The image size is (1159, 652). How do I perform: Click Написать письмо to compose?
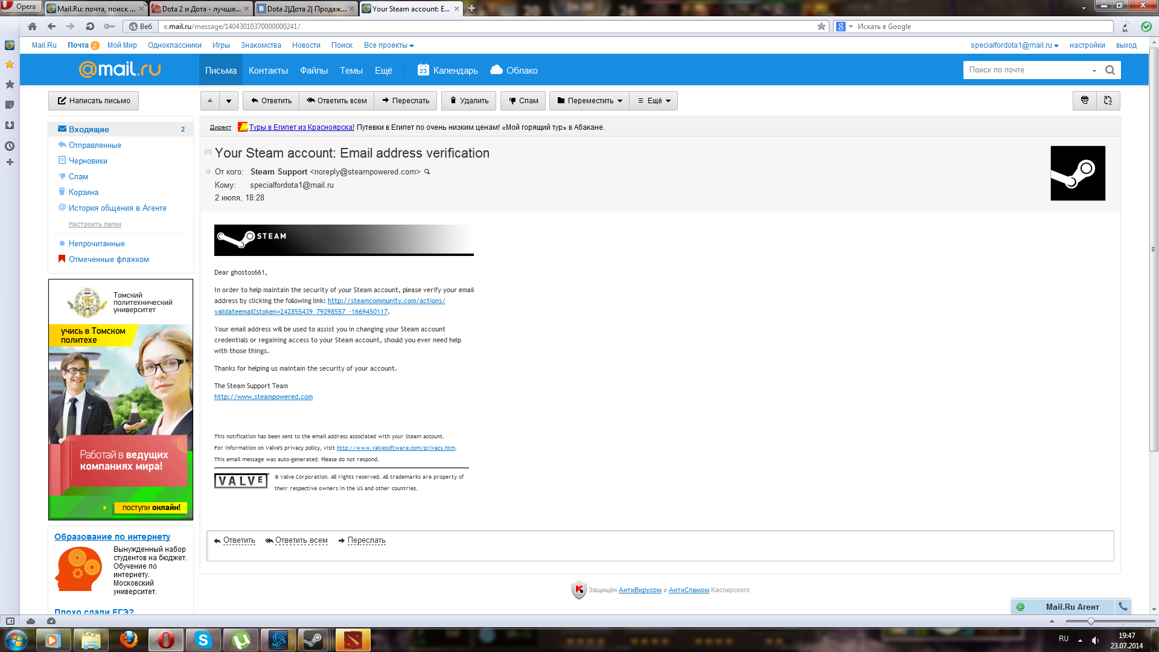(x=94, y=101)
